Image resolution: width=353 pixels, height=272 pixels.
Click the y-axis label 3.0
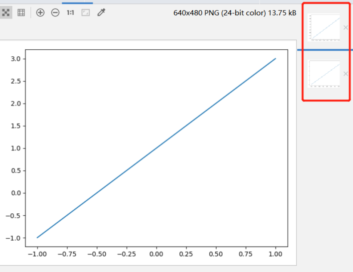click(x=16, y=59)
